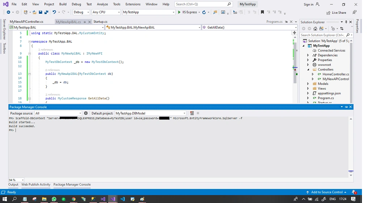Open the GetAllData member dropdown
This screenshot has height=203, width=367.
pos(249,27)
